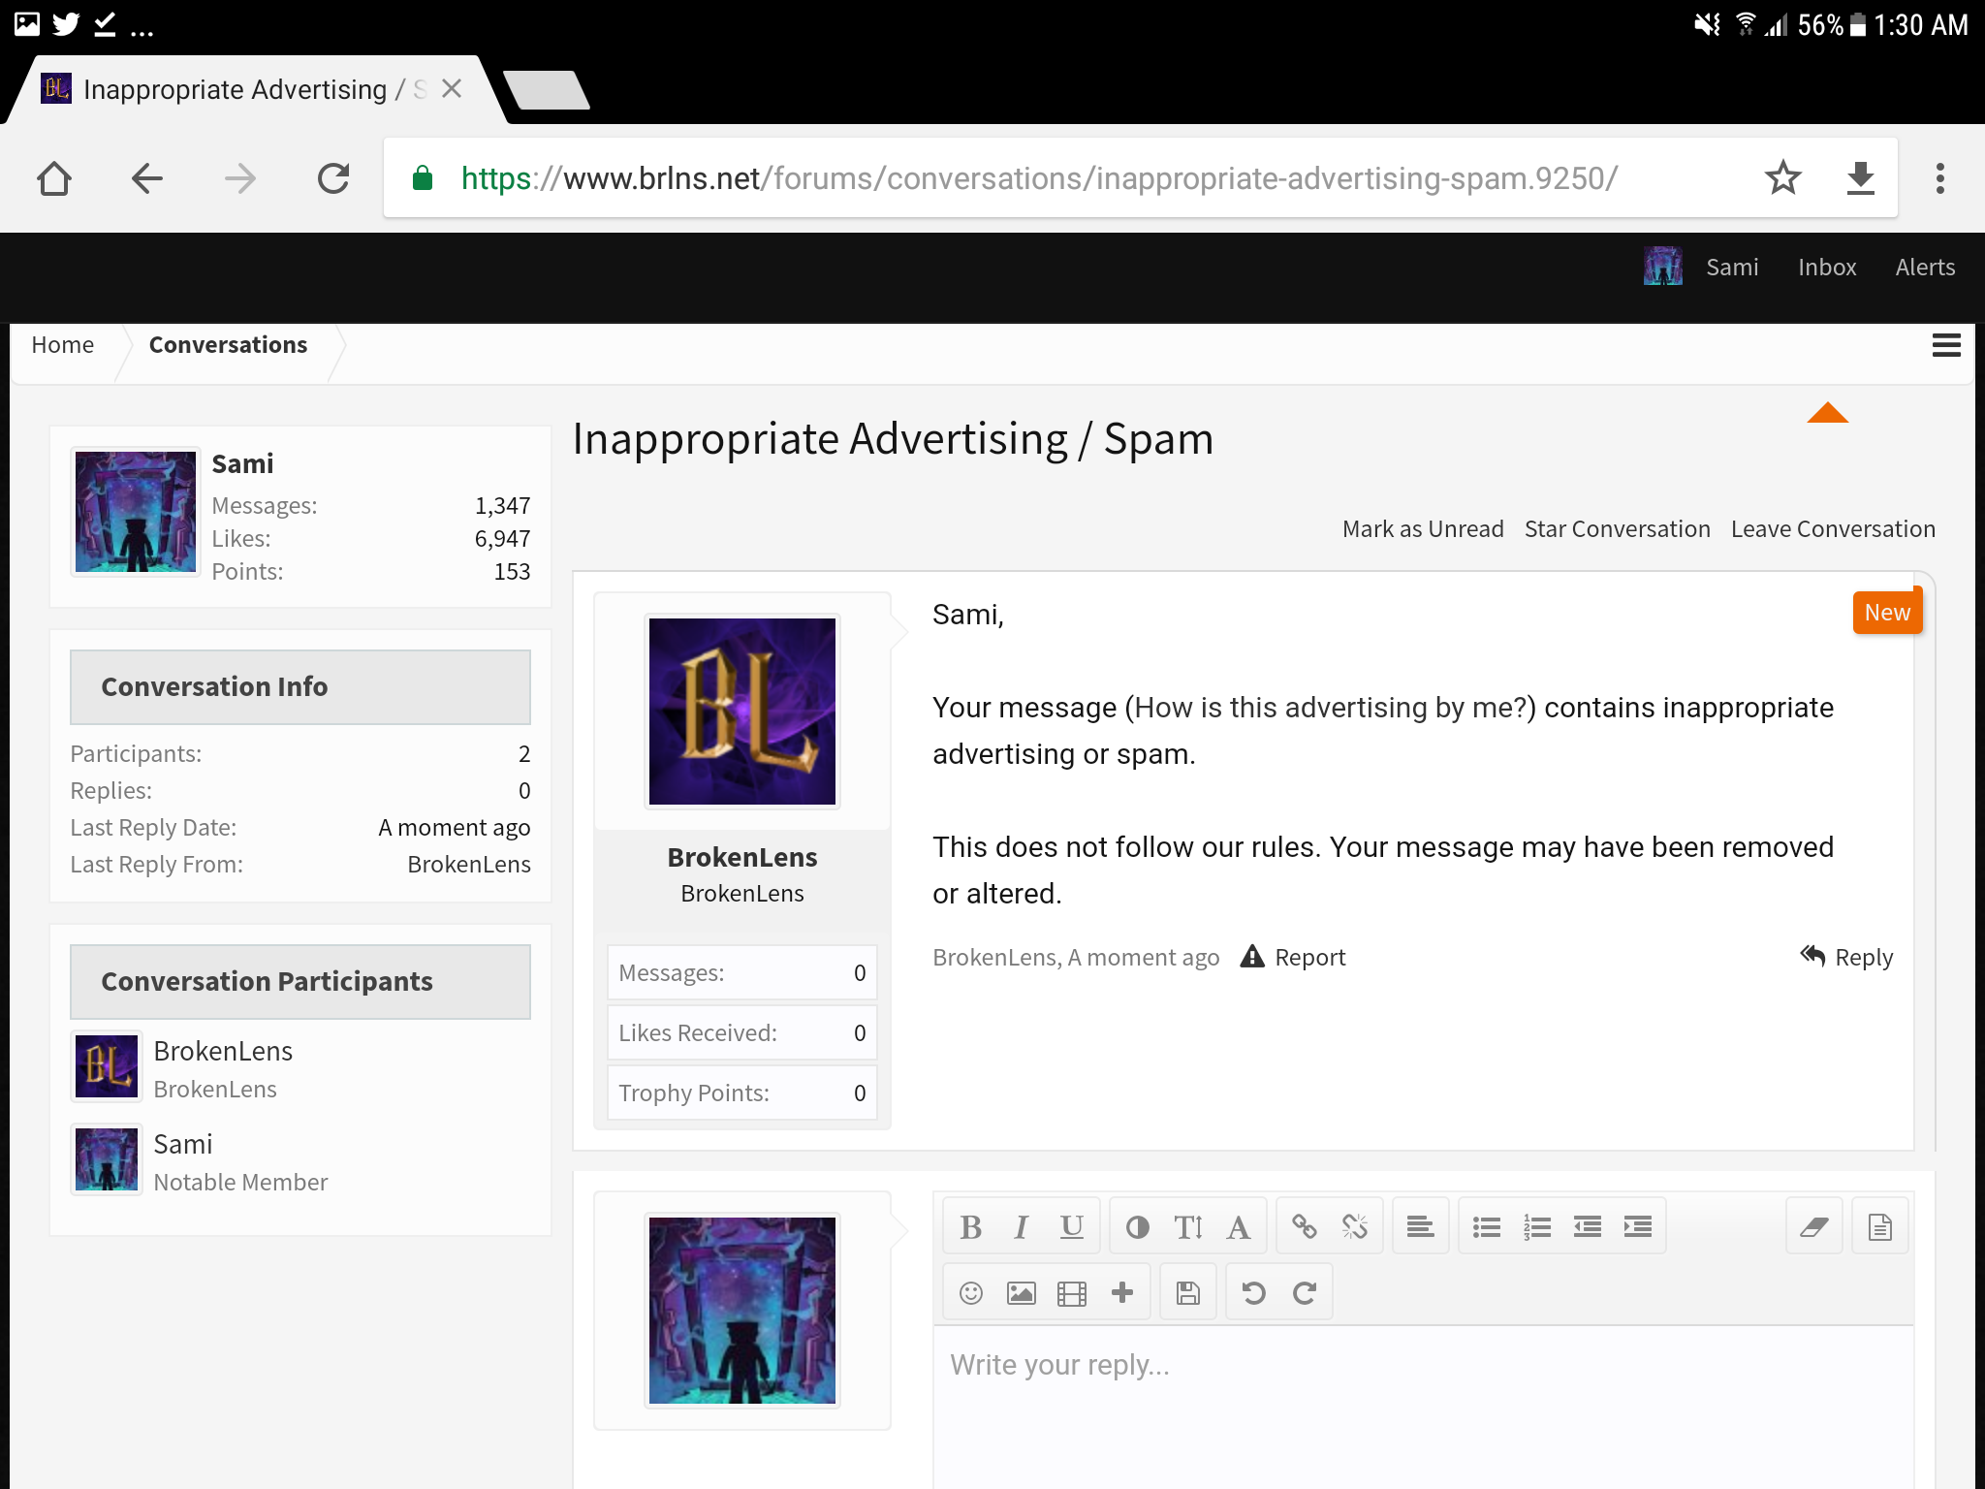Open smilies picker in editor
Viewport: 1985px width, 1489px height.
coord(970,1293)
